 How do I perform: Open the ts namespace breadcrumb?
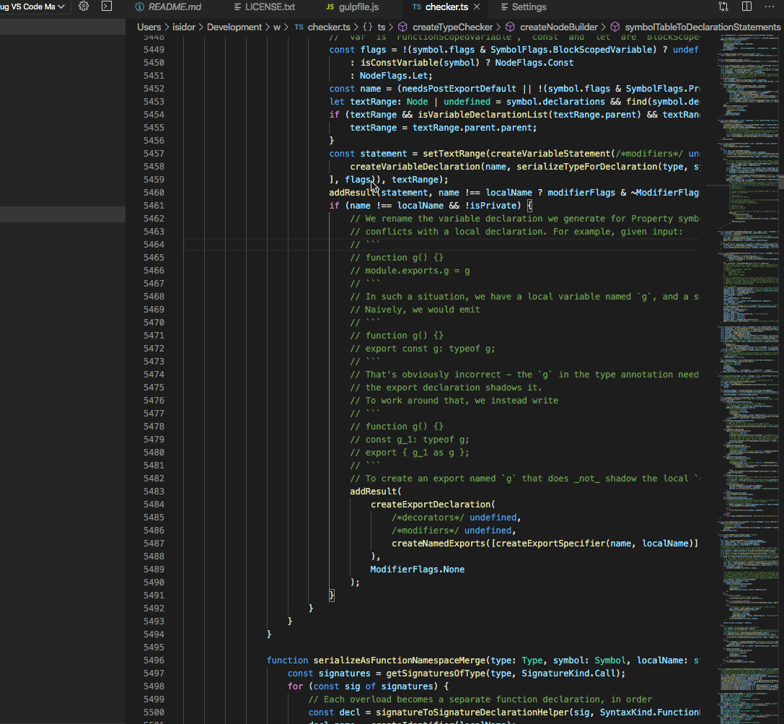click(382, 27)
